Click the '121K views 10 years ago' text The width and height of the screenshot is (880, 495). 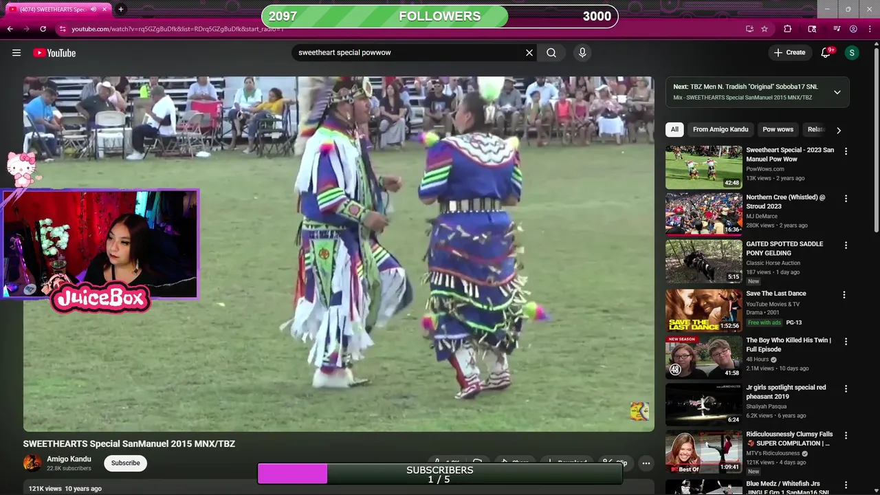[x=65, y=488]
